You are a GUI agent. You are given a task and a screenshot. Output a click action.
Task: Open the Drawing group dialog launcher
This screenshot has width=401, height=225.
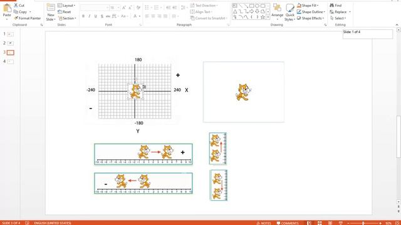coord(325,25)
